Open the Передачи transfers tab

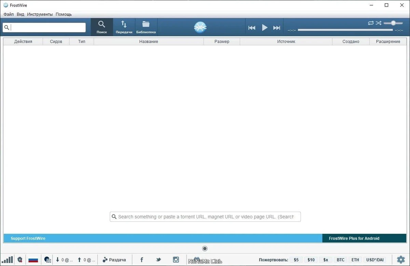[x=124, y=27]
